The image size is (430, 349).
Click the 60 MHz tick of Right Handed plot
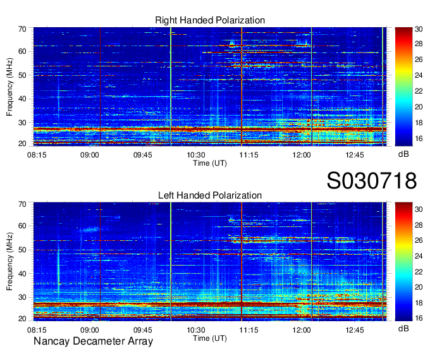(x=22, y=52)
